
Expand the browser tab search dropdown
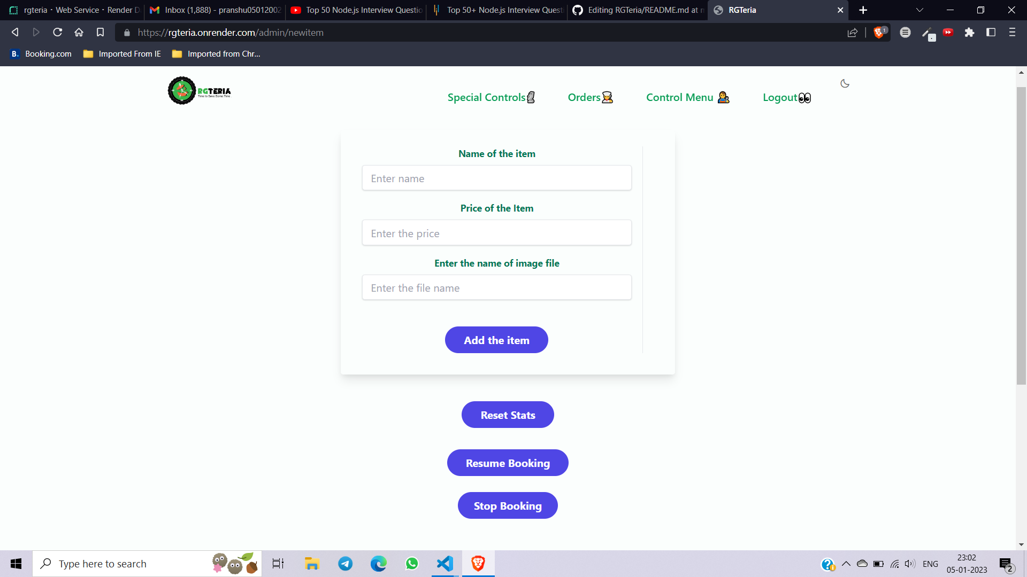pyautogui.click(x=919, y=10)
